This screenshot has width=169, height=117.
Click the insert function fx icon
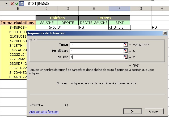pos(21,3)
